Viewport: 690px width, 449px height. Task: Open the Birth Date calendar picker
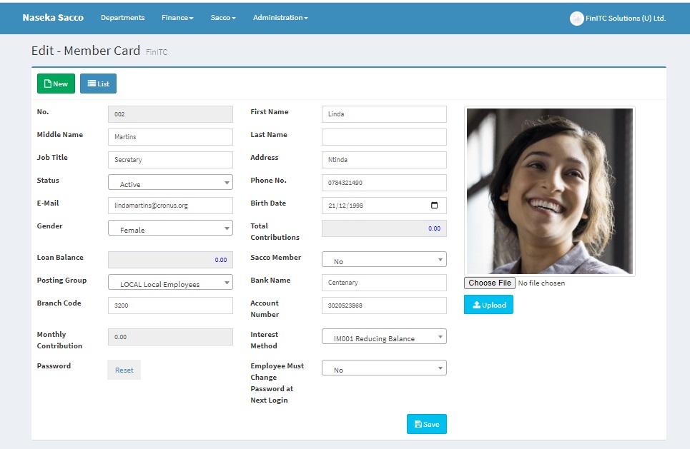[434, 206]
